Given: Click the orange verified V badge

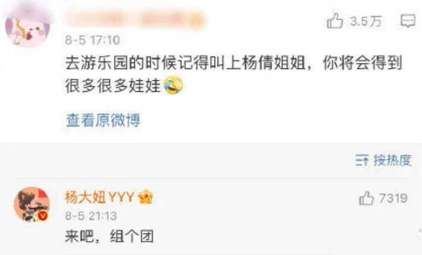Looking at the screenshot, I should point(43,216).
